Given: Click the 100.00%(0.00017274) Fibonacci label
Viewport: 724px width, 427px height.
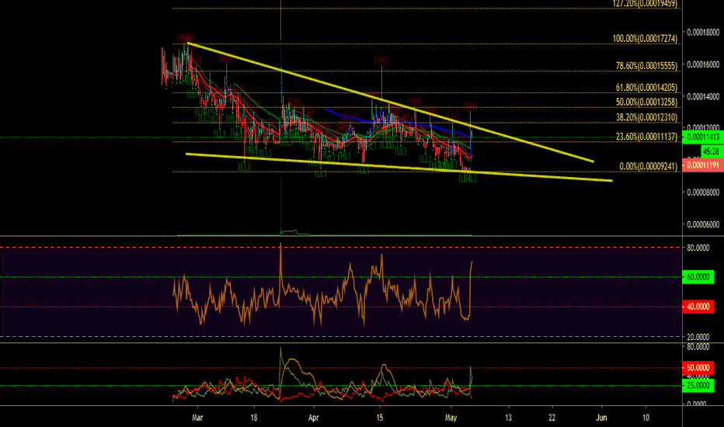Looking at the screenshot, I should point(645,38).
